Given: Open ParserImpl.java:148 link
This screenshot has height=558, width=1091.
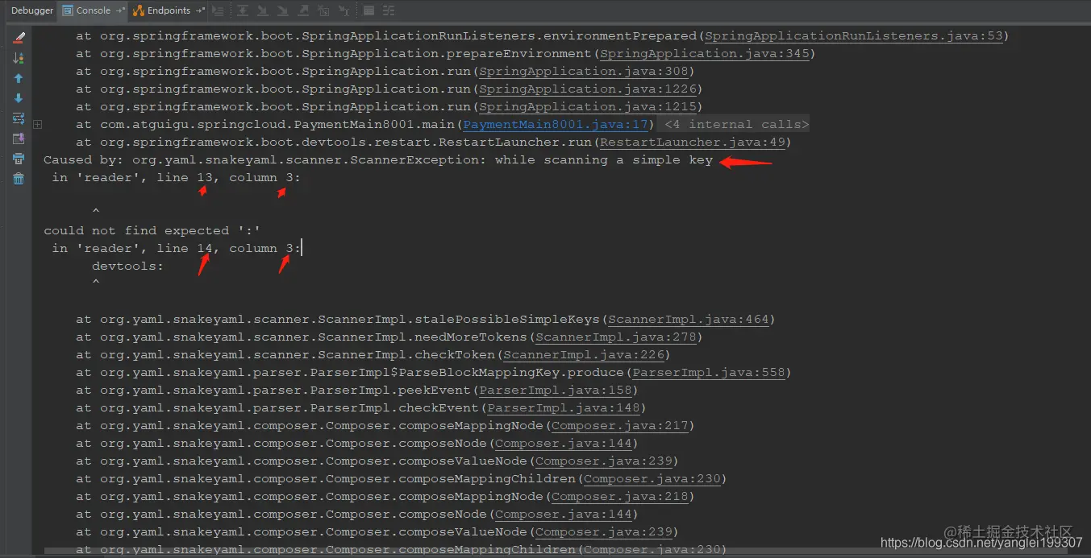Looking at the screenshot, I should [x=563, y=408].
